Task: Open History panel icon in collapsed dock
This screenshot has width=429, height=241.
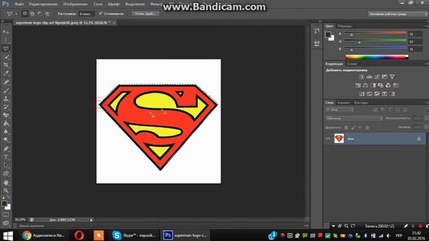Action: click(317, 31)
